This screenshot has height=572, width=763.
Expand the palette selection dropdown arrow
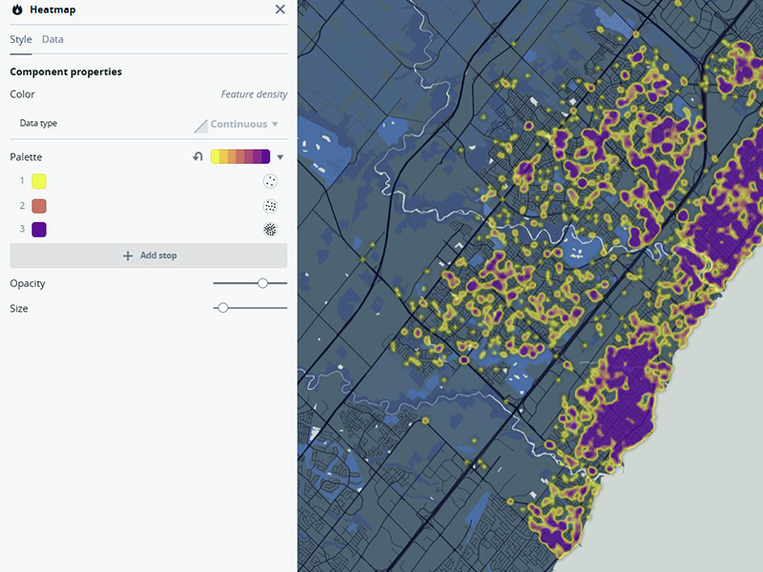pos(278,156)
